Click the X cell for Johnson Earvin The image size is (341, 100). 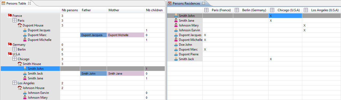coord(304,30)
